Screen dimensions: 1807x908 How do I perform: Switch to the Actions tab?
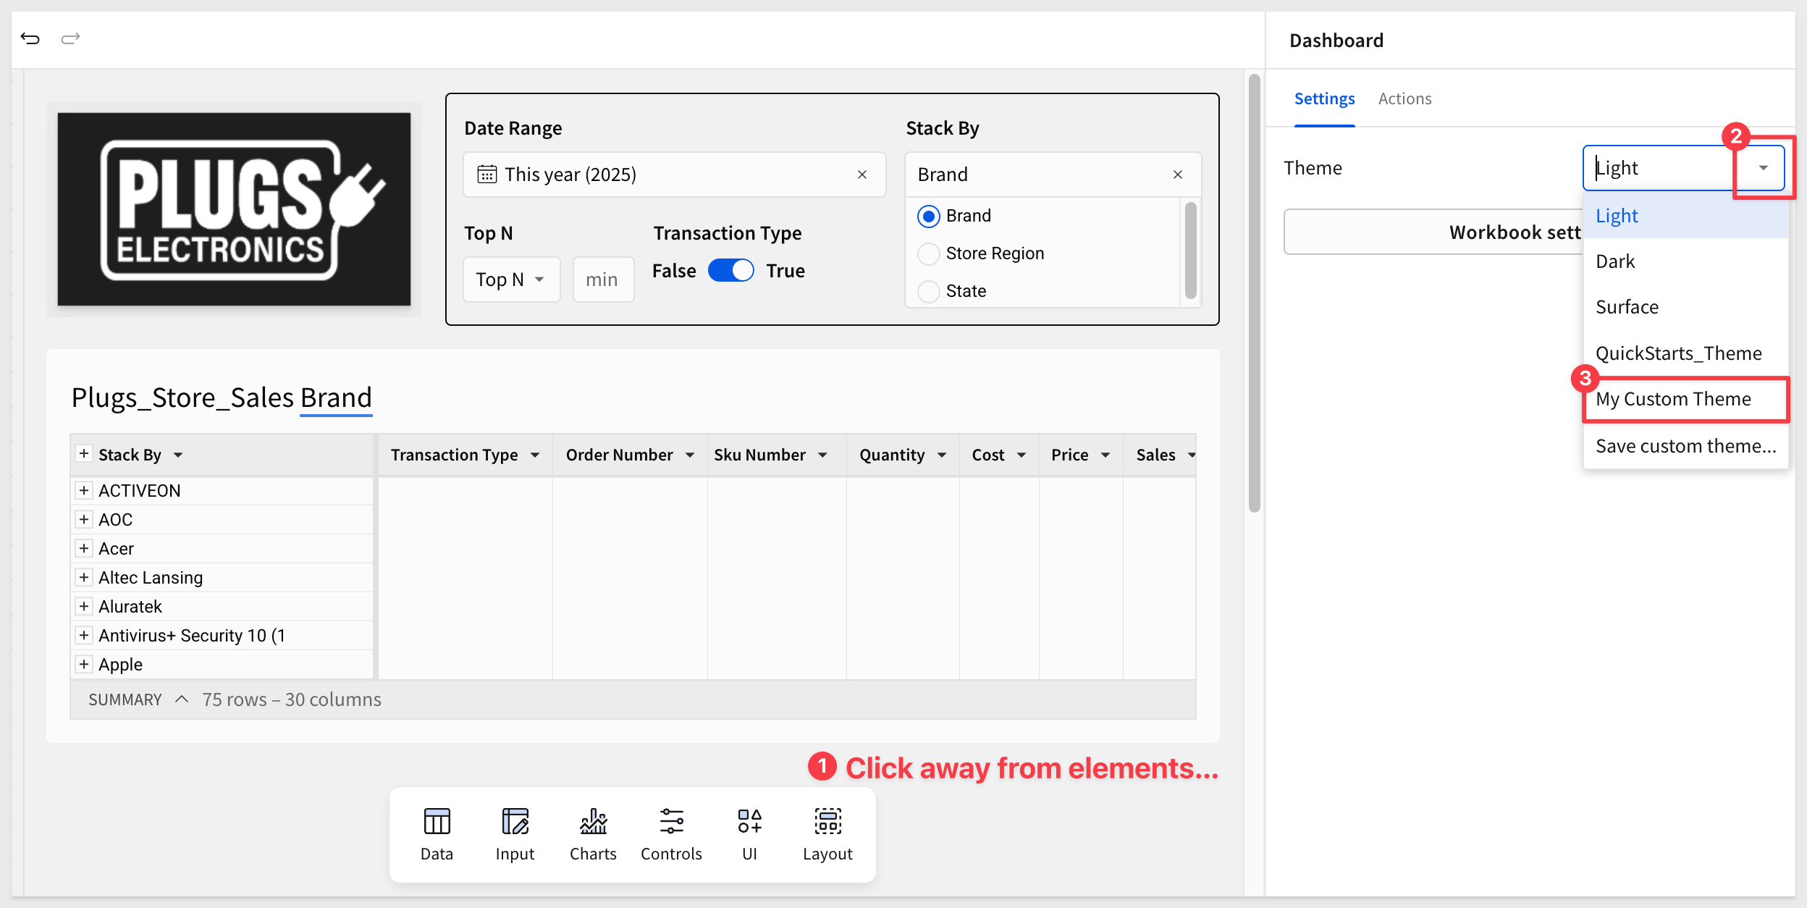tap(1404, 98)
